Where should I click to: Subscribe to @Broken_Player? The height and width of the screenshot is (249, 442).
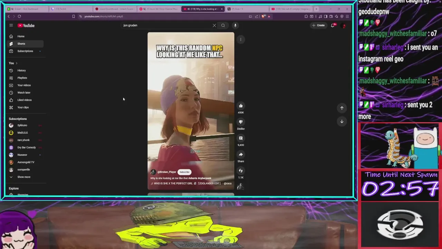pos(184,172)
